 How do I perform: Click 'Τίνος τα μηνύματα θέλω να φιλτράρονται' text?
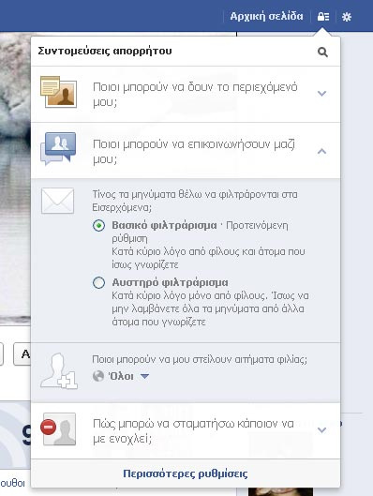click(x=195, y=201)
